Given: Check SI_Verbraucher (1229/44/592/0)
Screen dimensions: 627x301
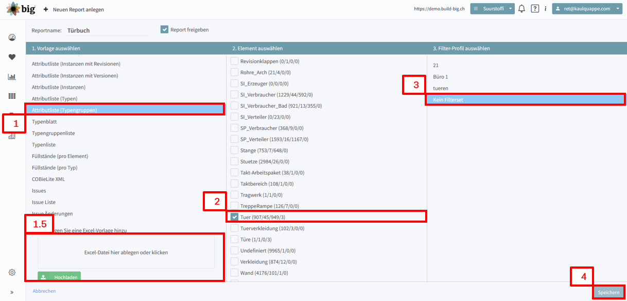Looking at the screenshot, I should click(x=234, y=95).
